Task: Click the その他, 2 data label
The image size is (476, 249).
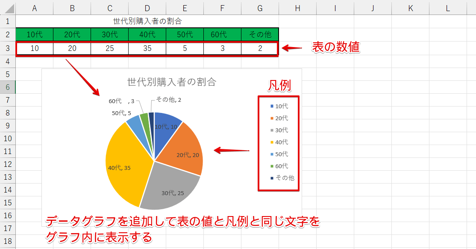Action: [168, 100]
